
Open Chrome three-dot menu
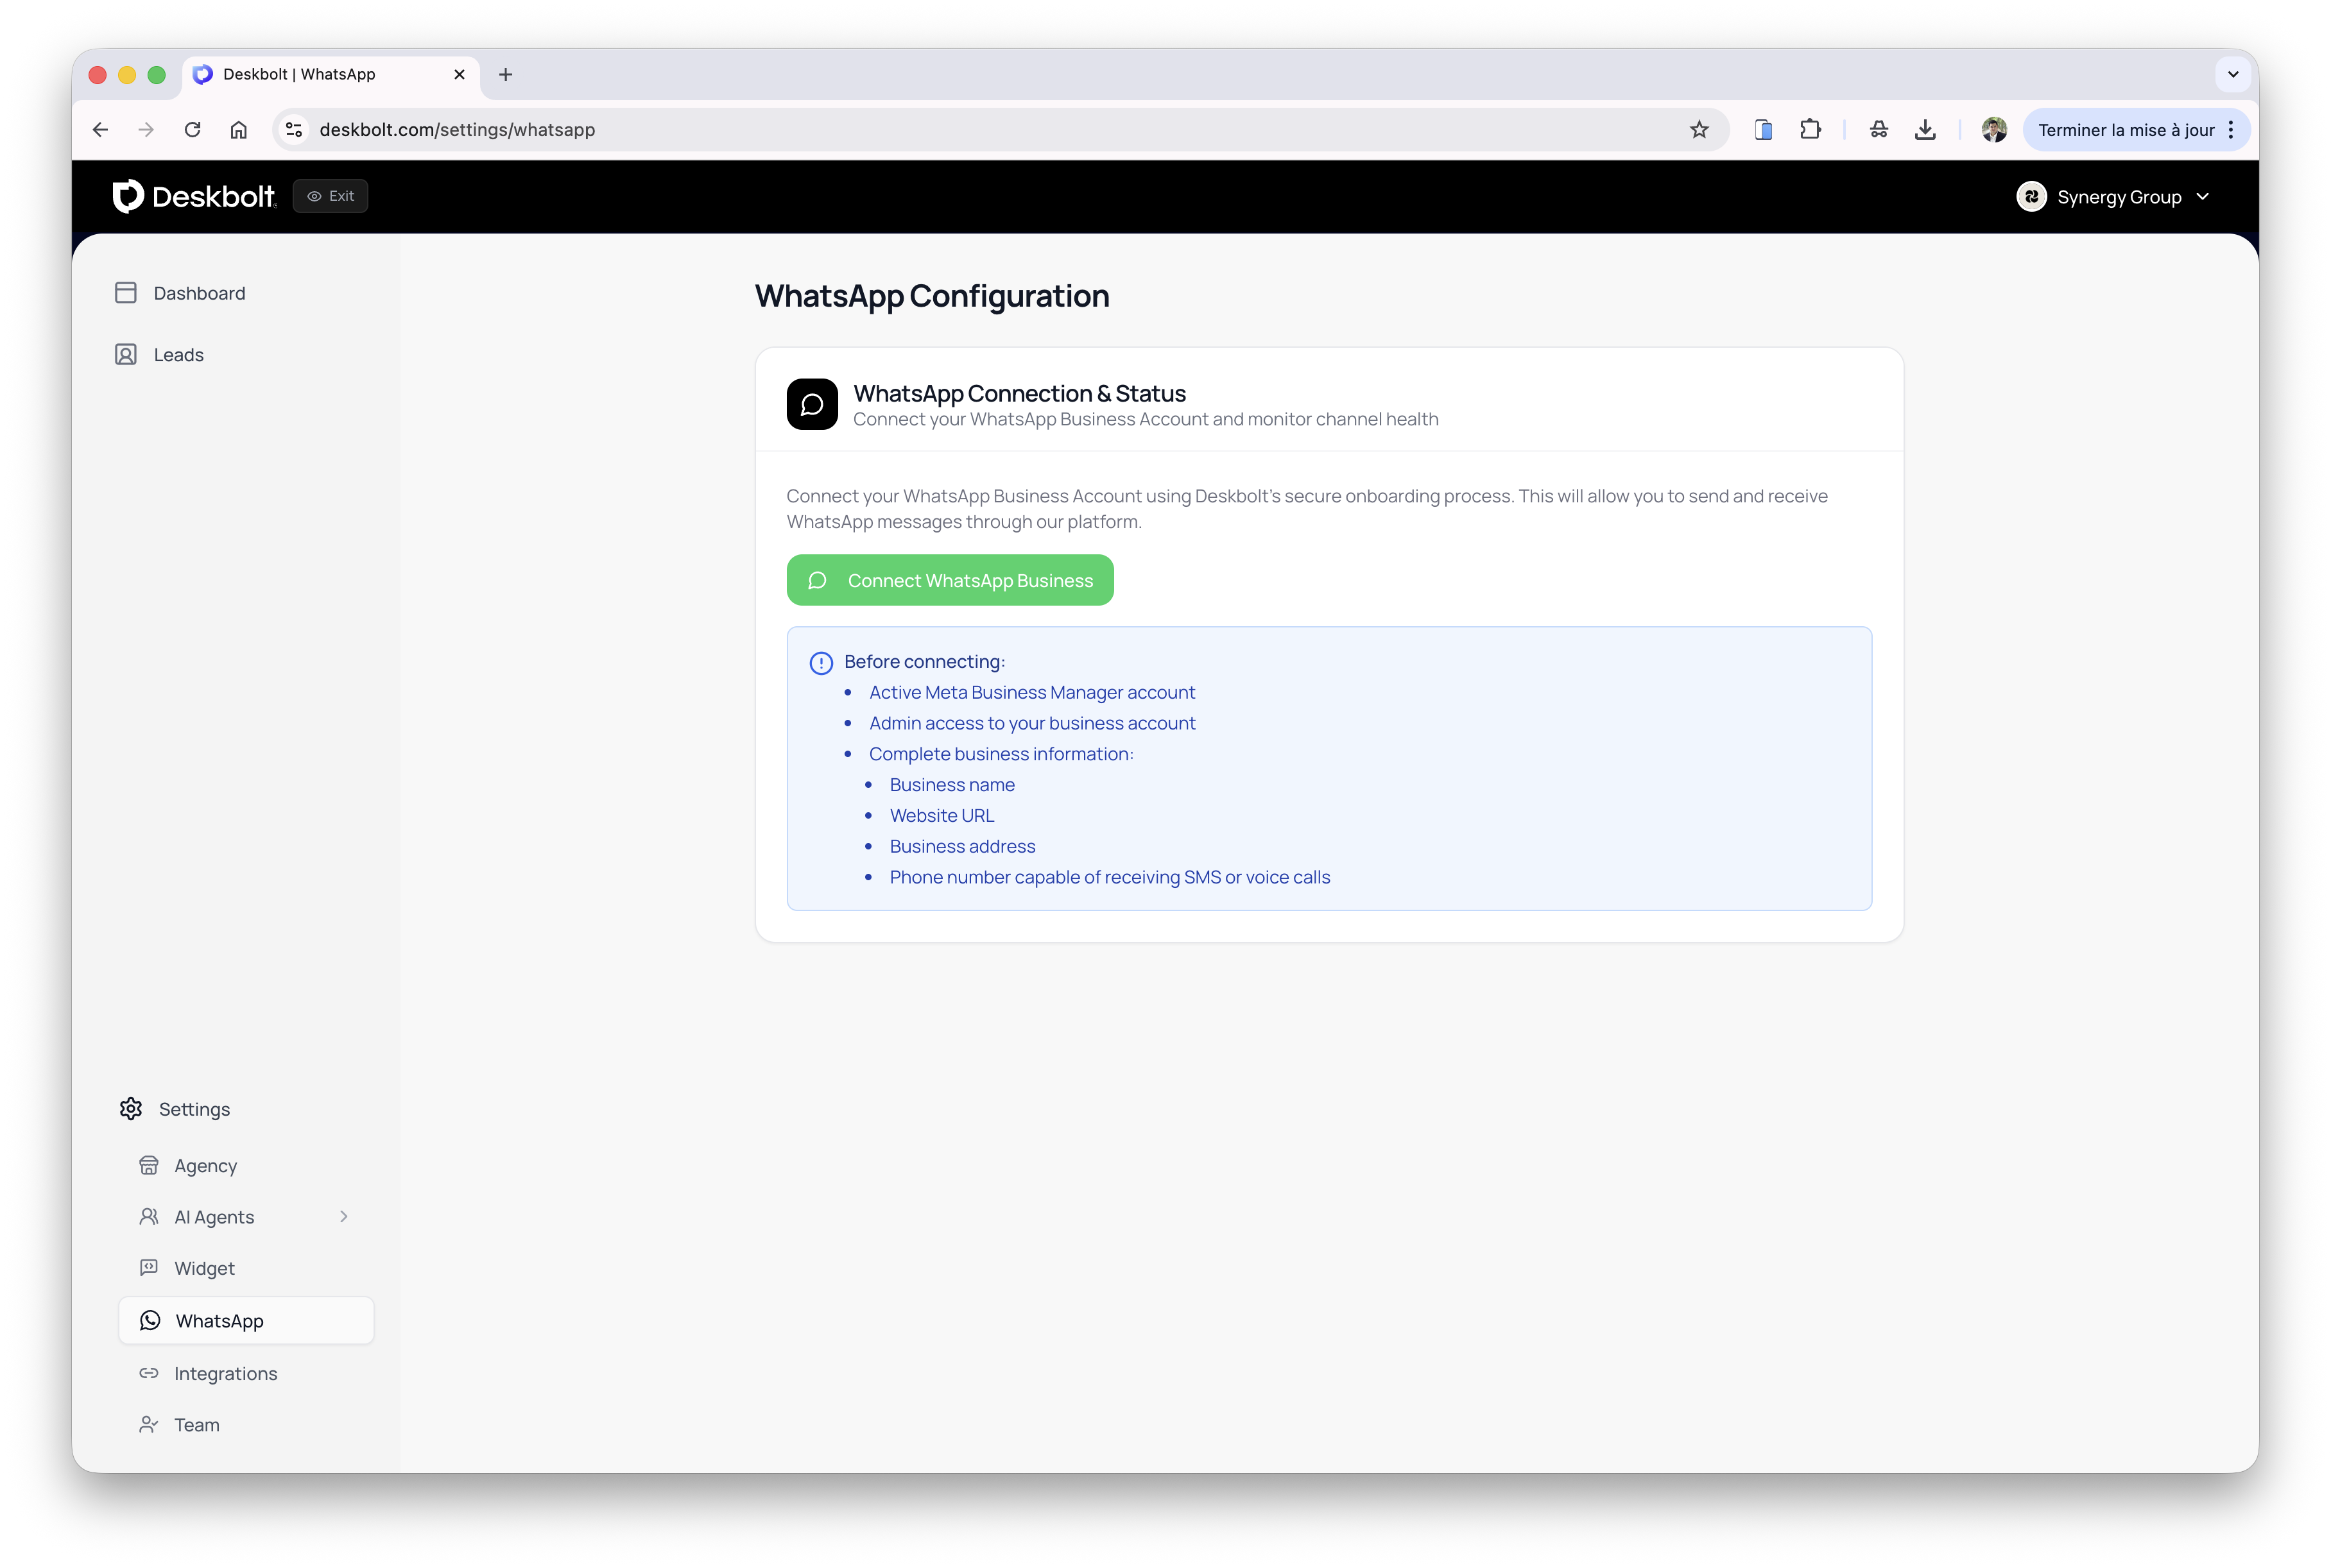tap(2231, 130)
